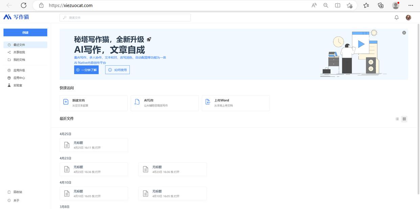Viewport: 420px width, 209px height.
Task: Switch recent files to list view
Action: tap(397, 119)
